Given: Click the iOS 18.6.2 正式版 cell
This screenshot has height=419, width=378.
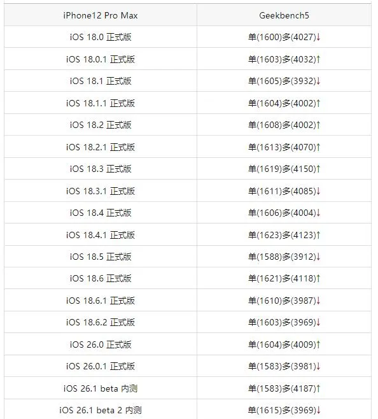Looking at the screenshot, I should (x=101, y=322).
